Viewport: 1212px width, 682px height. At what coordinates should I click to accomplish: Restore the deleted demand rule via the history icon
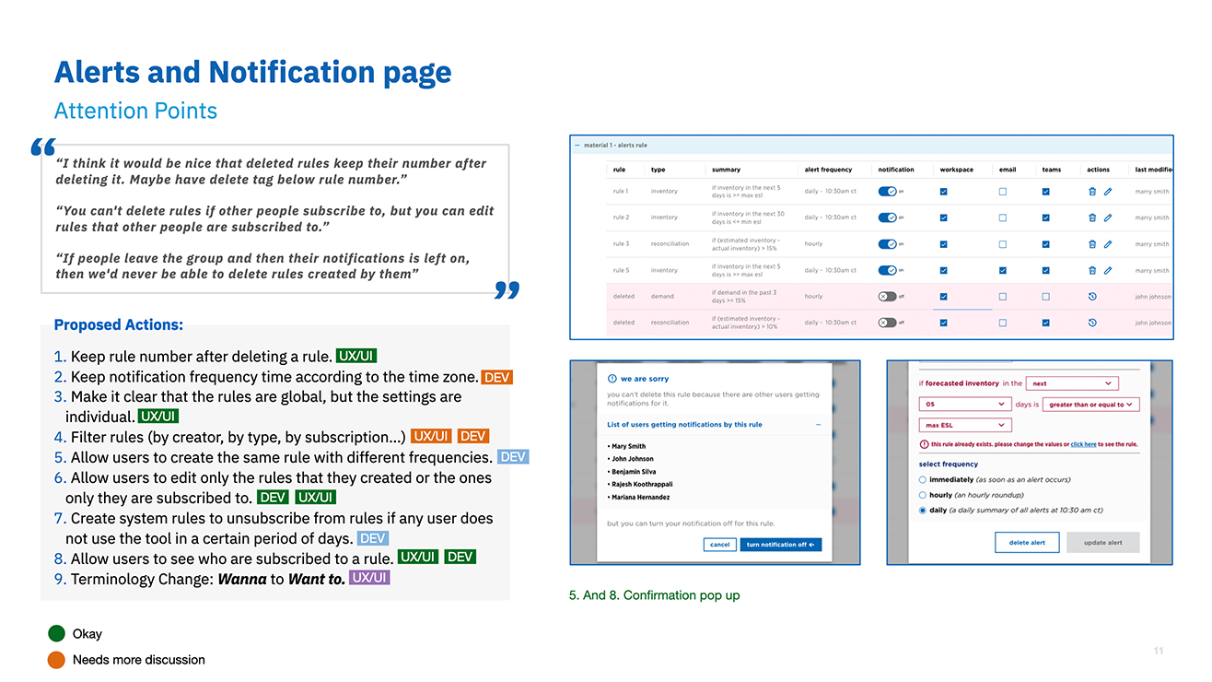click(x=1092, y=297)
